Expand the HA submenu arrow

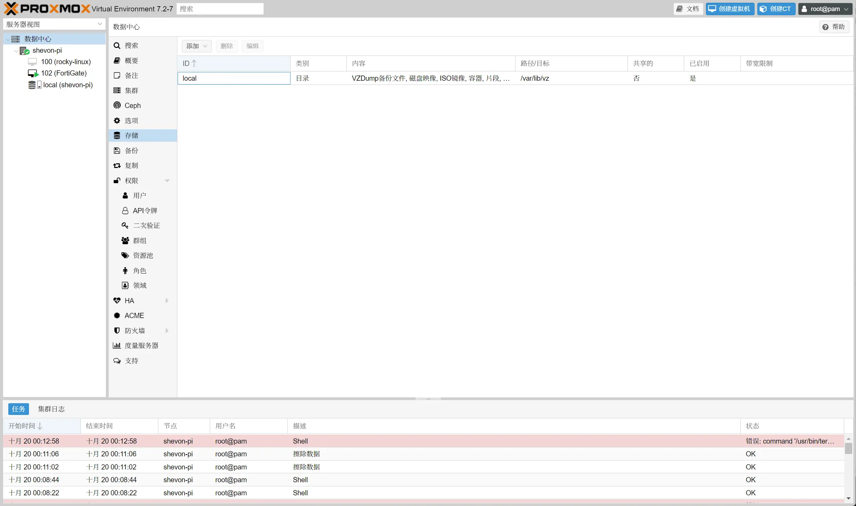167,300
